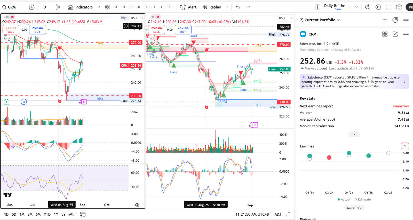
Task: Open chart settings hexagon icon
Action: click(378, 7)
